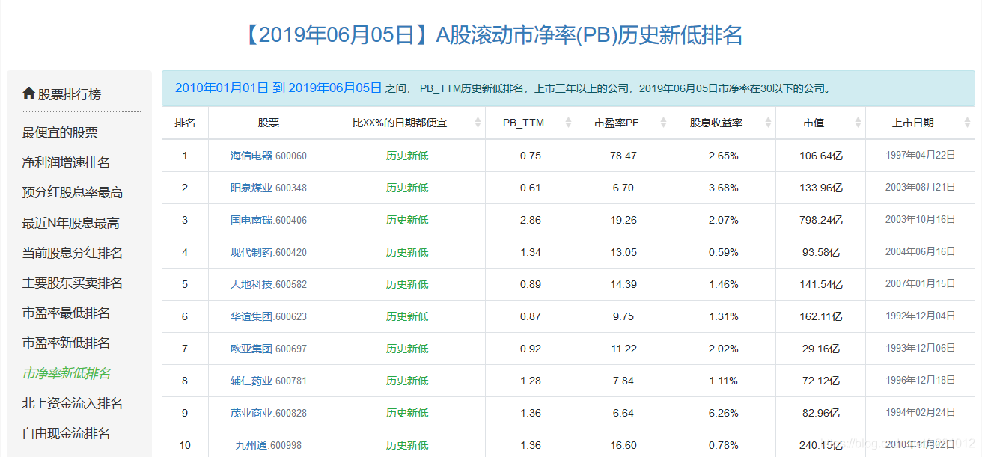This screenshot has width=982, height=457.
Task: Click 历史新低 in 国电南瑞 row
Action: point(407,220)
